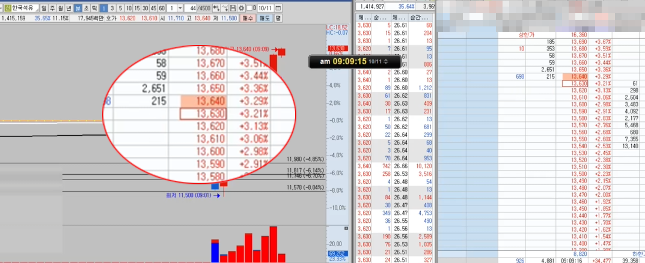Open the chart indicator add icon
Viewport: 645px width, 263px height.
click(216, 8)
